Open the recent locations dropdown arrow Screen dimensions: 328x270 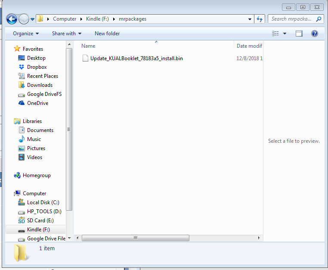click(x=32, y=19)
